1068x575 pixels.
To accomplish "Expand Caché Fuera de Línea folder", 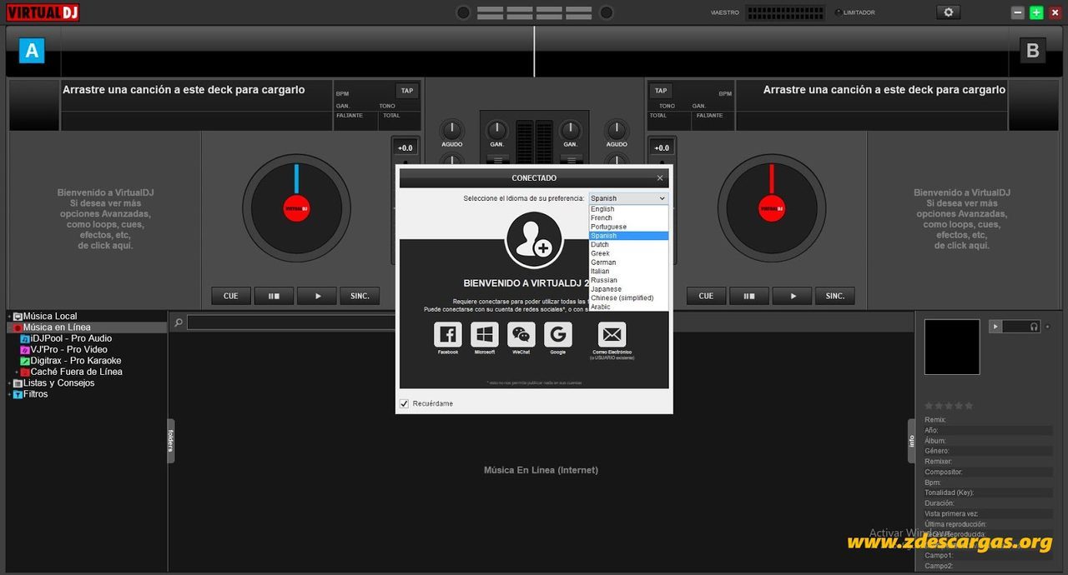I will (17, 372).
